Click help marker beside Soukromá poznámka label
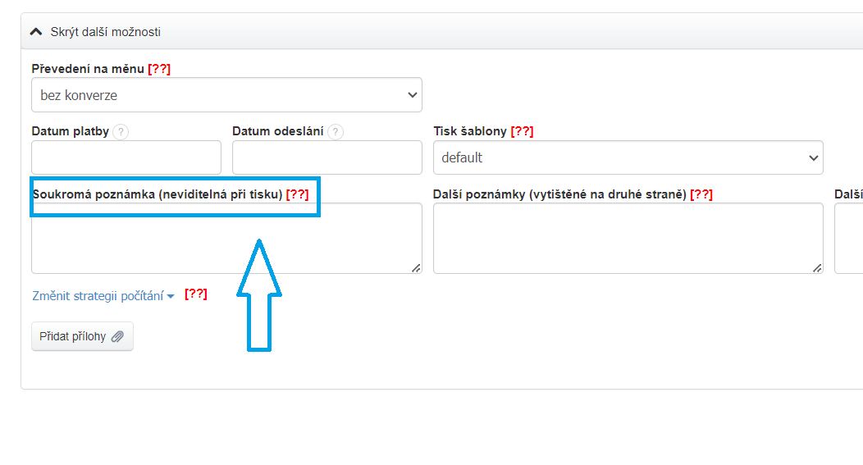Screen dimensions: 863x465 click(x=298, y=194)
